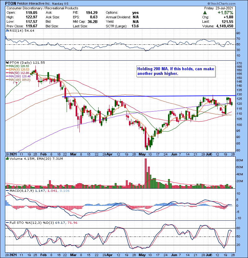
Task: Click the 'Holding 200 MA' annotation text box
Action: click(x=176, y=71)
